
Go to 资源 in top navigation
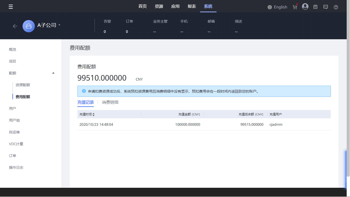pos(159,6)
